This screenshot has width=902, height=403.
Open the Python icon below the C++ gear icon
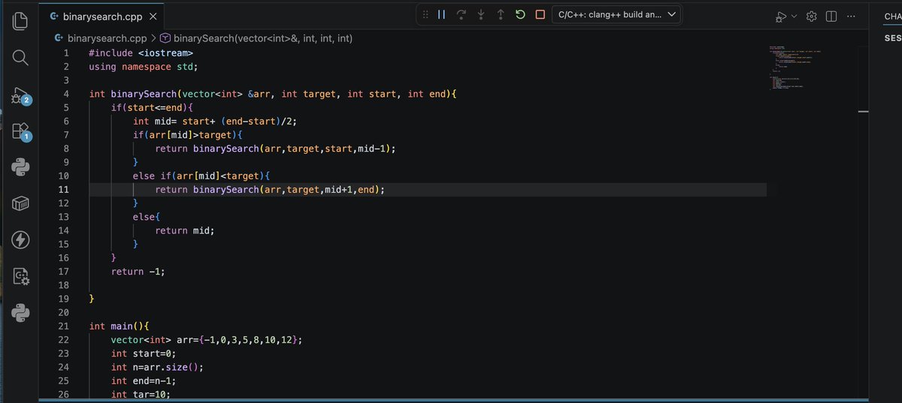click(21, 312)
